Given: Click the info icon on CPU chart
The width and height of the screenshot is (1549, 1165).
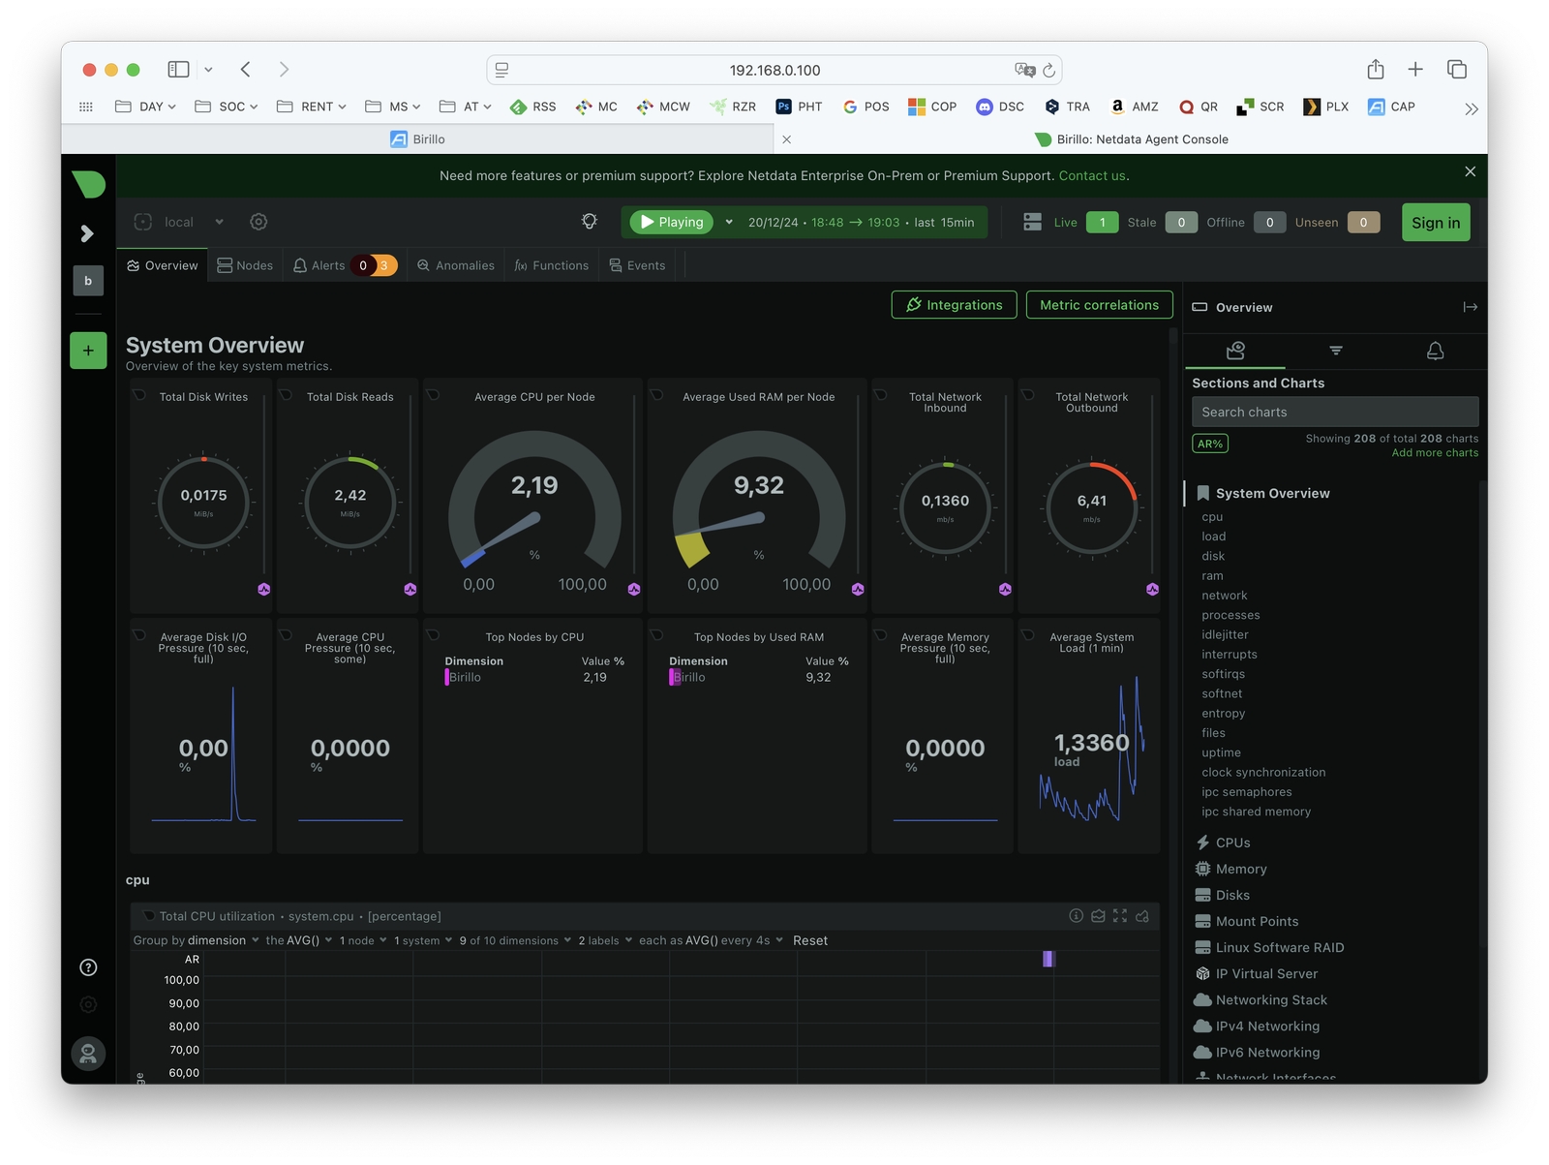Looking at the screenshot, I should pyautogui.click(x=1076, y=916).
